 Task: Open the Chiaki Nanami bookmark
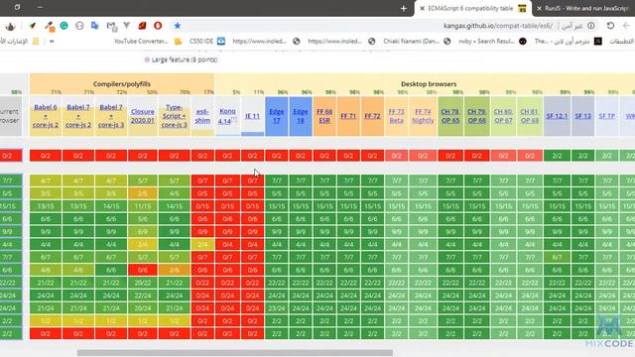coord(417,42)
